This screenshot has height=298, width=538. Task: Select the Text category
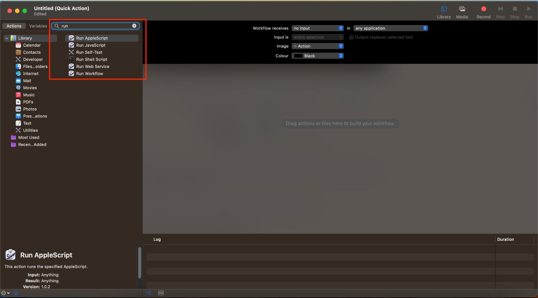tap(30, 123)
